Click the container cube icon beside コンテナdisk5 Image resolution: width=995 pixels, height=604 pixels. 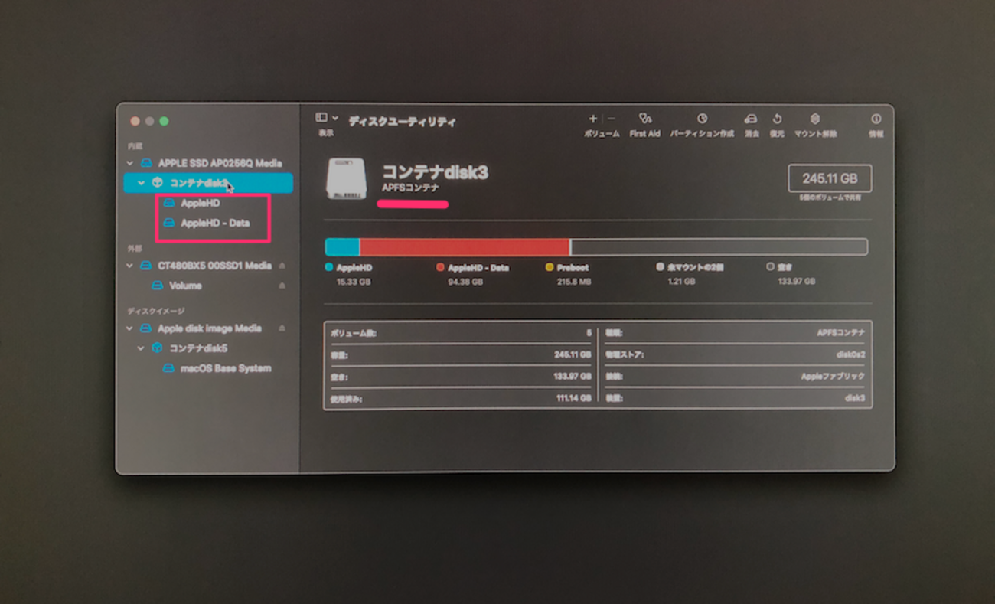[157, 348]
